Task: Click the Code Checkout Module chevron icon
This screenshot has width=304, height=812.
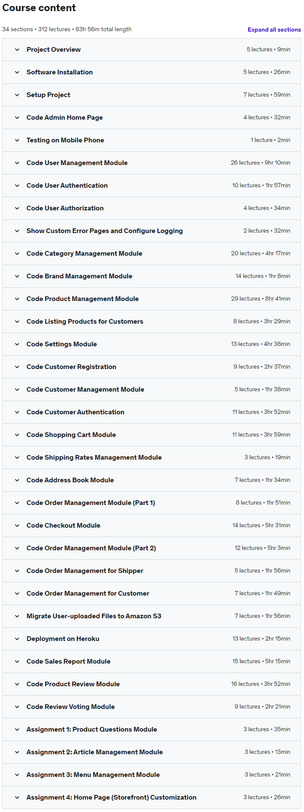Action: coord(17,526)
